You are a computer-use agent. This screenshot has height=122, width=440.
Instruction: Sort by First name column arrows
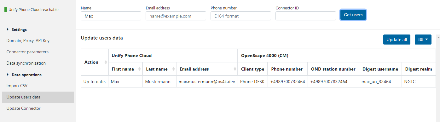pos(140,69)
